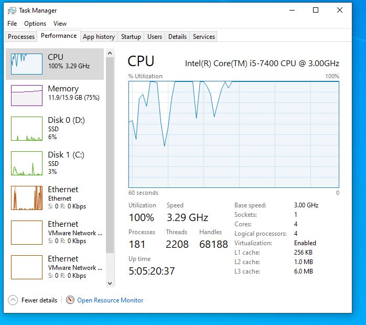The height and width of the screenshot is (325, 366).
Task: Click the Resource Monitor gauge icon
Action: click(x=71, y=300)
